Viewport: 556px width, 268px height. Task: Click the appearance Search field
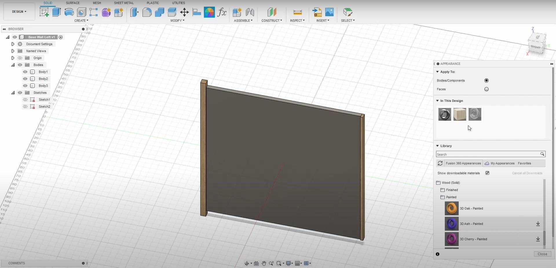pyautogui.click(x=491, y=154)
